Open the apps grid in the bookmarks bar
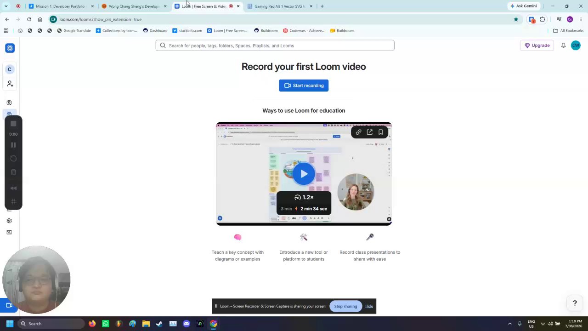 click(x=6, y=31)
